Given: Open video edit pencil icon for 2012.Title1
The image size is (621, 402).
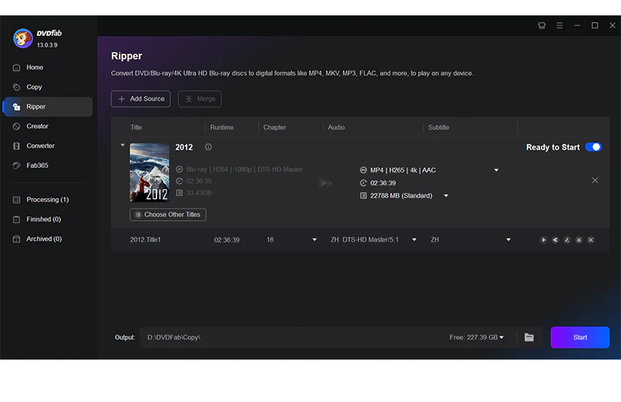Looking at the screenshot, I should [567, 240].
